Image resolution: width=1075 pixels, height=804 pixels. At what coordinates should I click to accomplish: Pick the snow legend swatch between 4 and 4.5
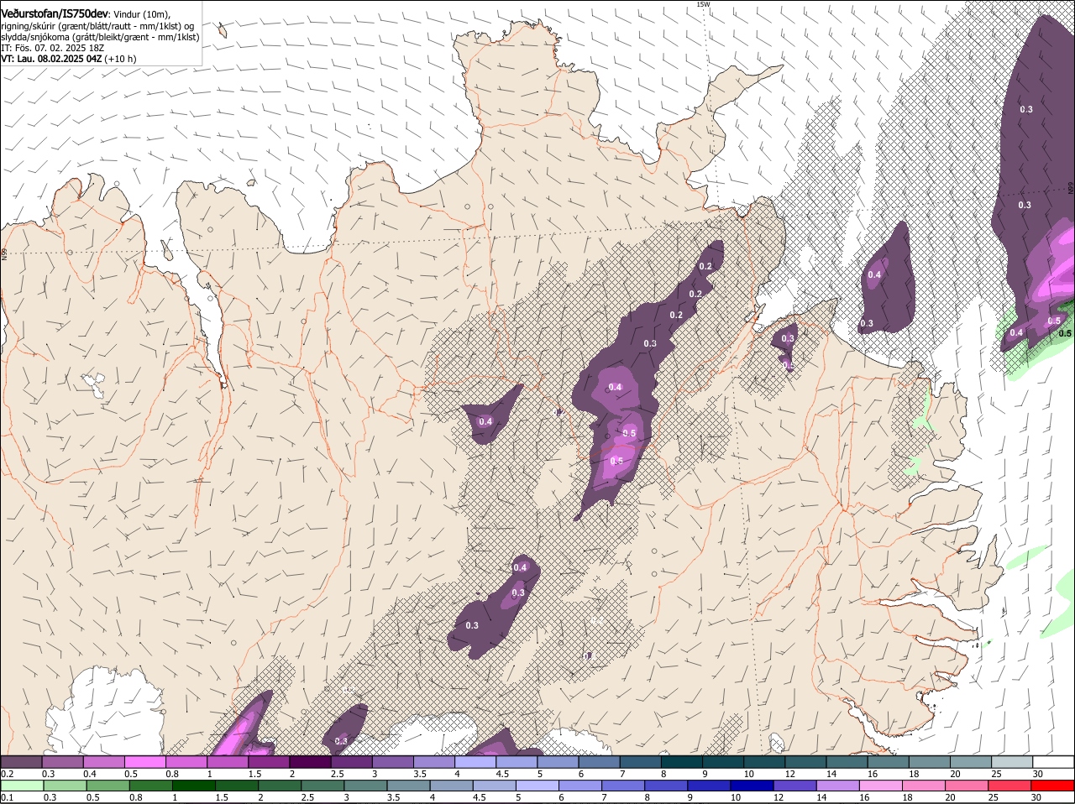point(475,761)
